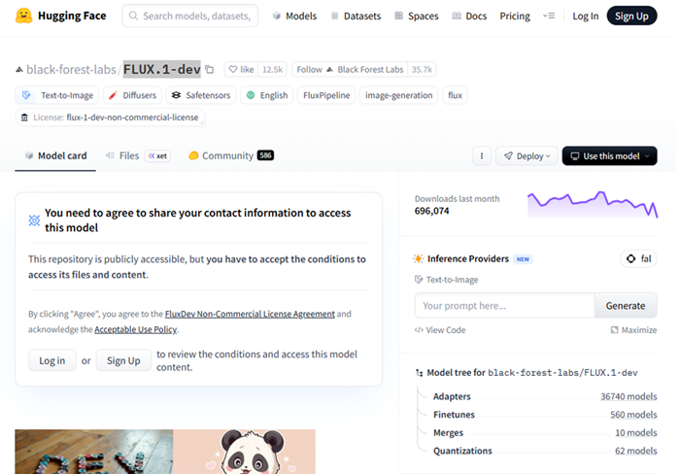Click the DEV floor letters image

[x=94, y=452]
